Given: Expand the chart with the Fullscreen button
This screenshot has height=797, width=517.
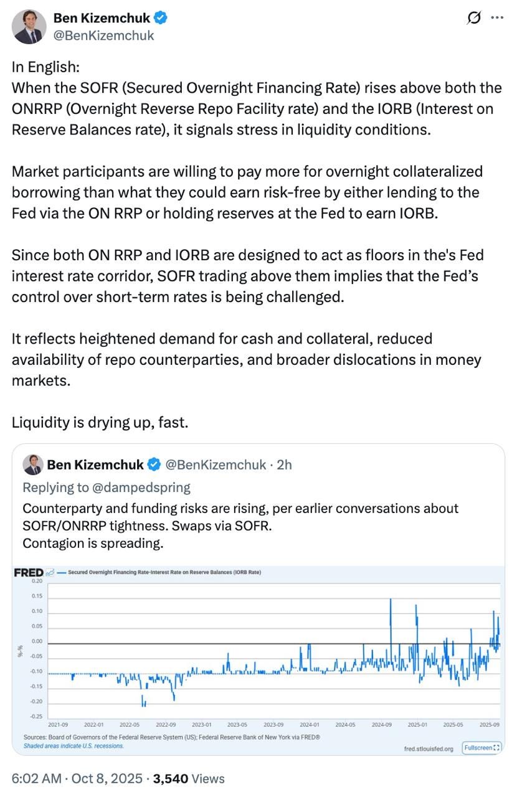Looking at the screenshot, I should (x=481, y=747).
